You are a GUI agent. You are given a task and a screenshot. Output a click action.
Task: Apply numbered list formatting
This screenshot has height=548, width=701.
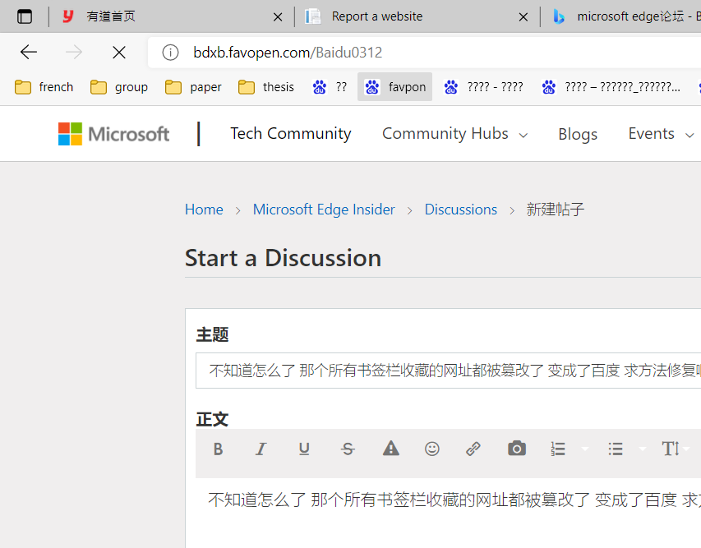tap(558, 449)
